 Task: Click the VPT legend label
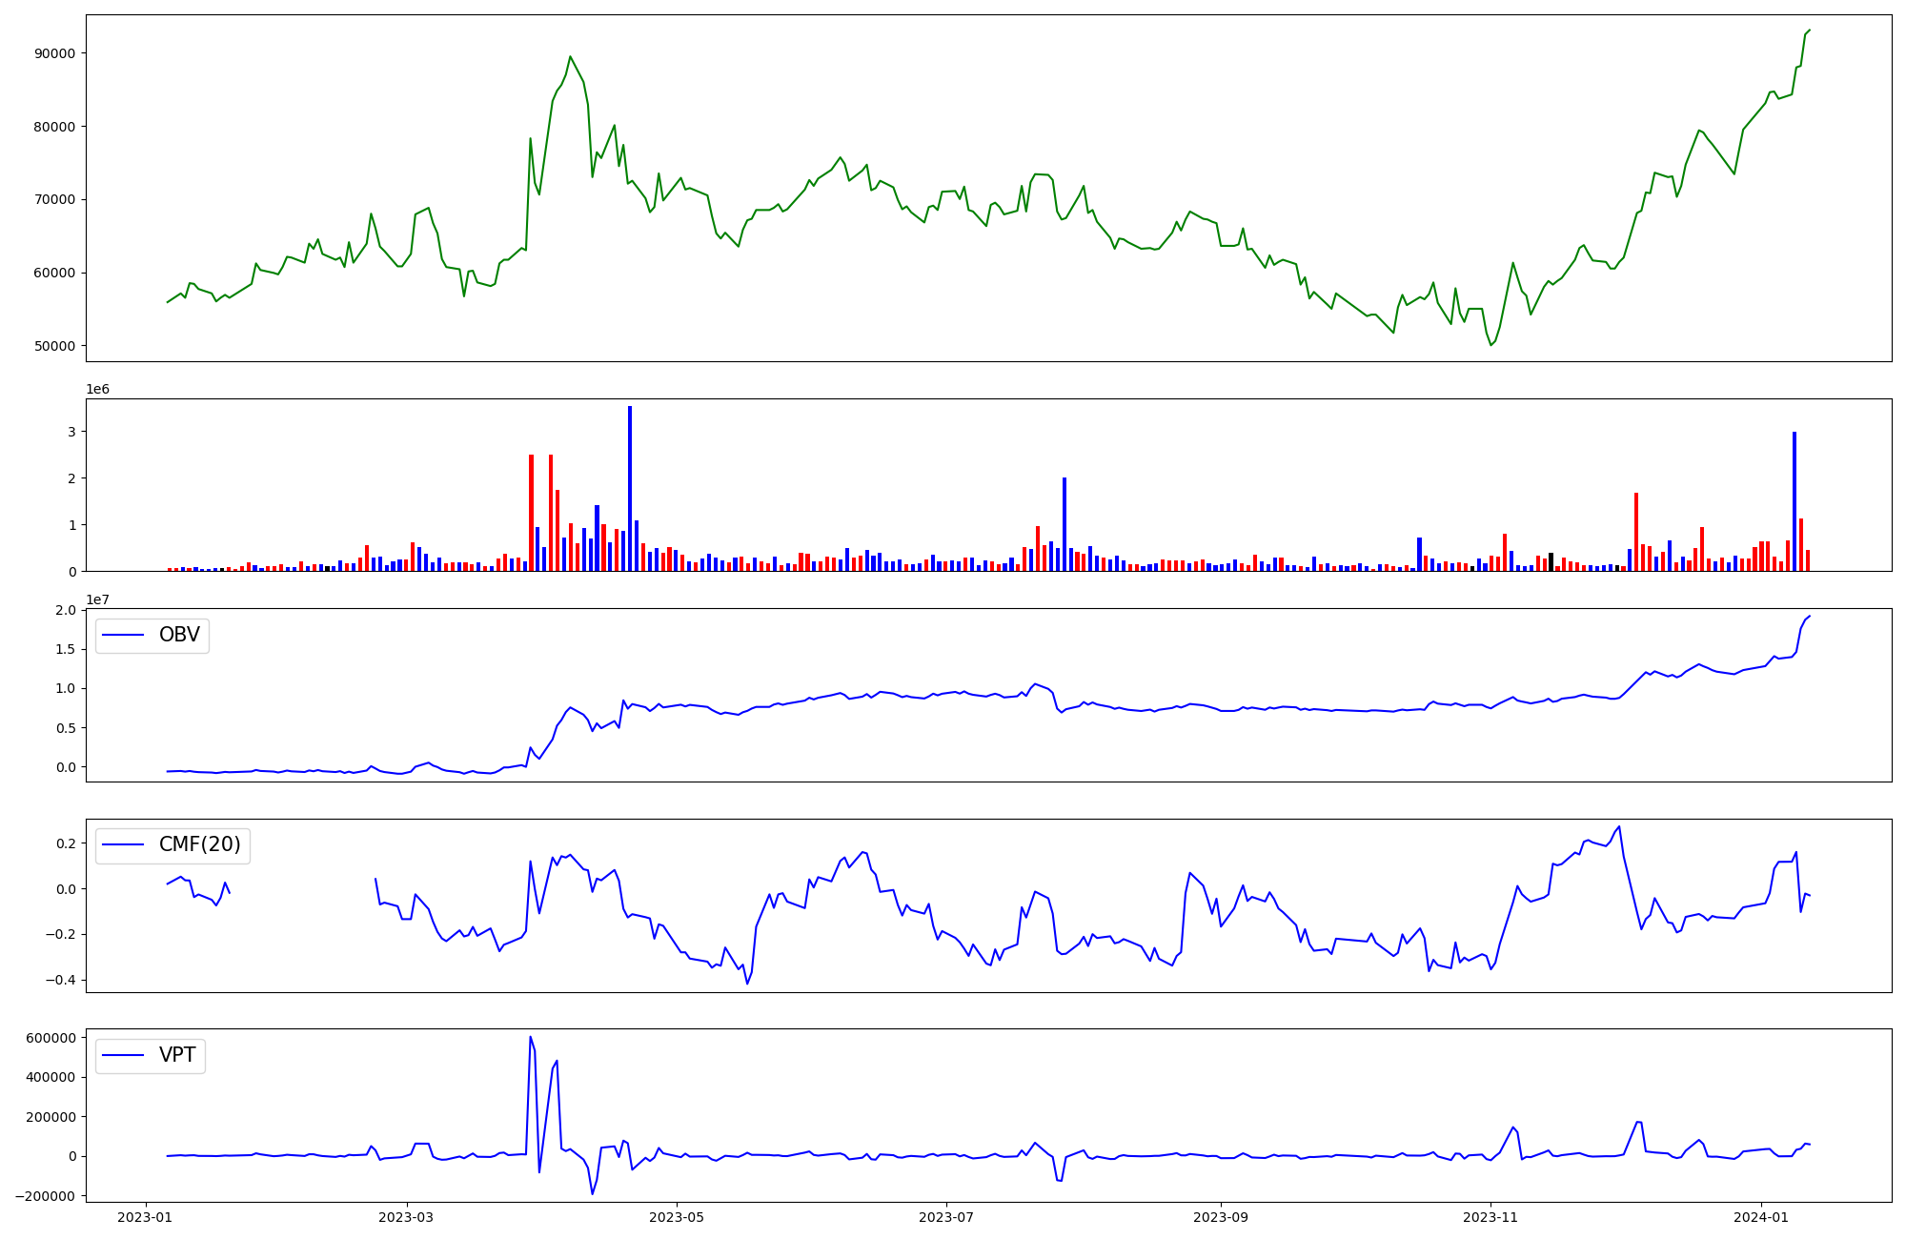click(177, 1055)
